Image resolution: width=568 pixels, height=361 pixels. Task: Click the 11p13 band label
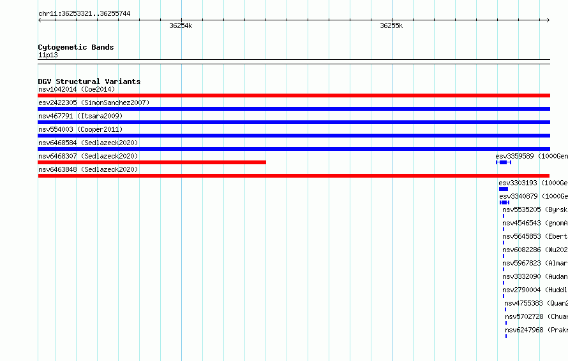click(48, 55)
